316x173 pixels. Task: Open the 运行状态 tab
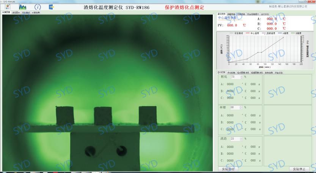point(265,14)
